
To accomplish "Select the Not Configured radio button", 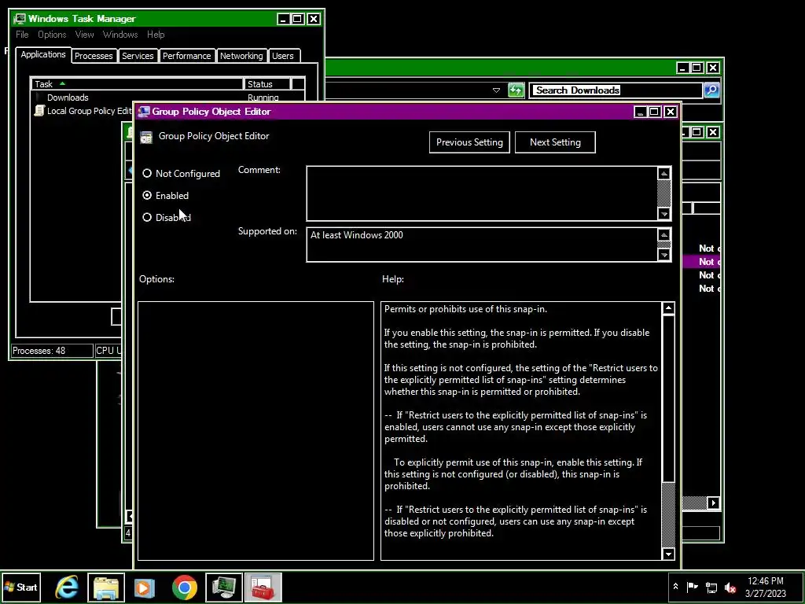I will coord(147,174).
